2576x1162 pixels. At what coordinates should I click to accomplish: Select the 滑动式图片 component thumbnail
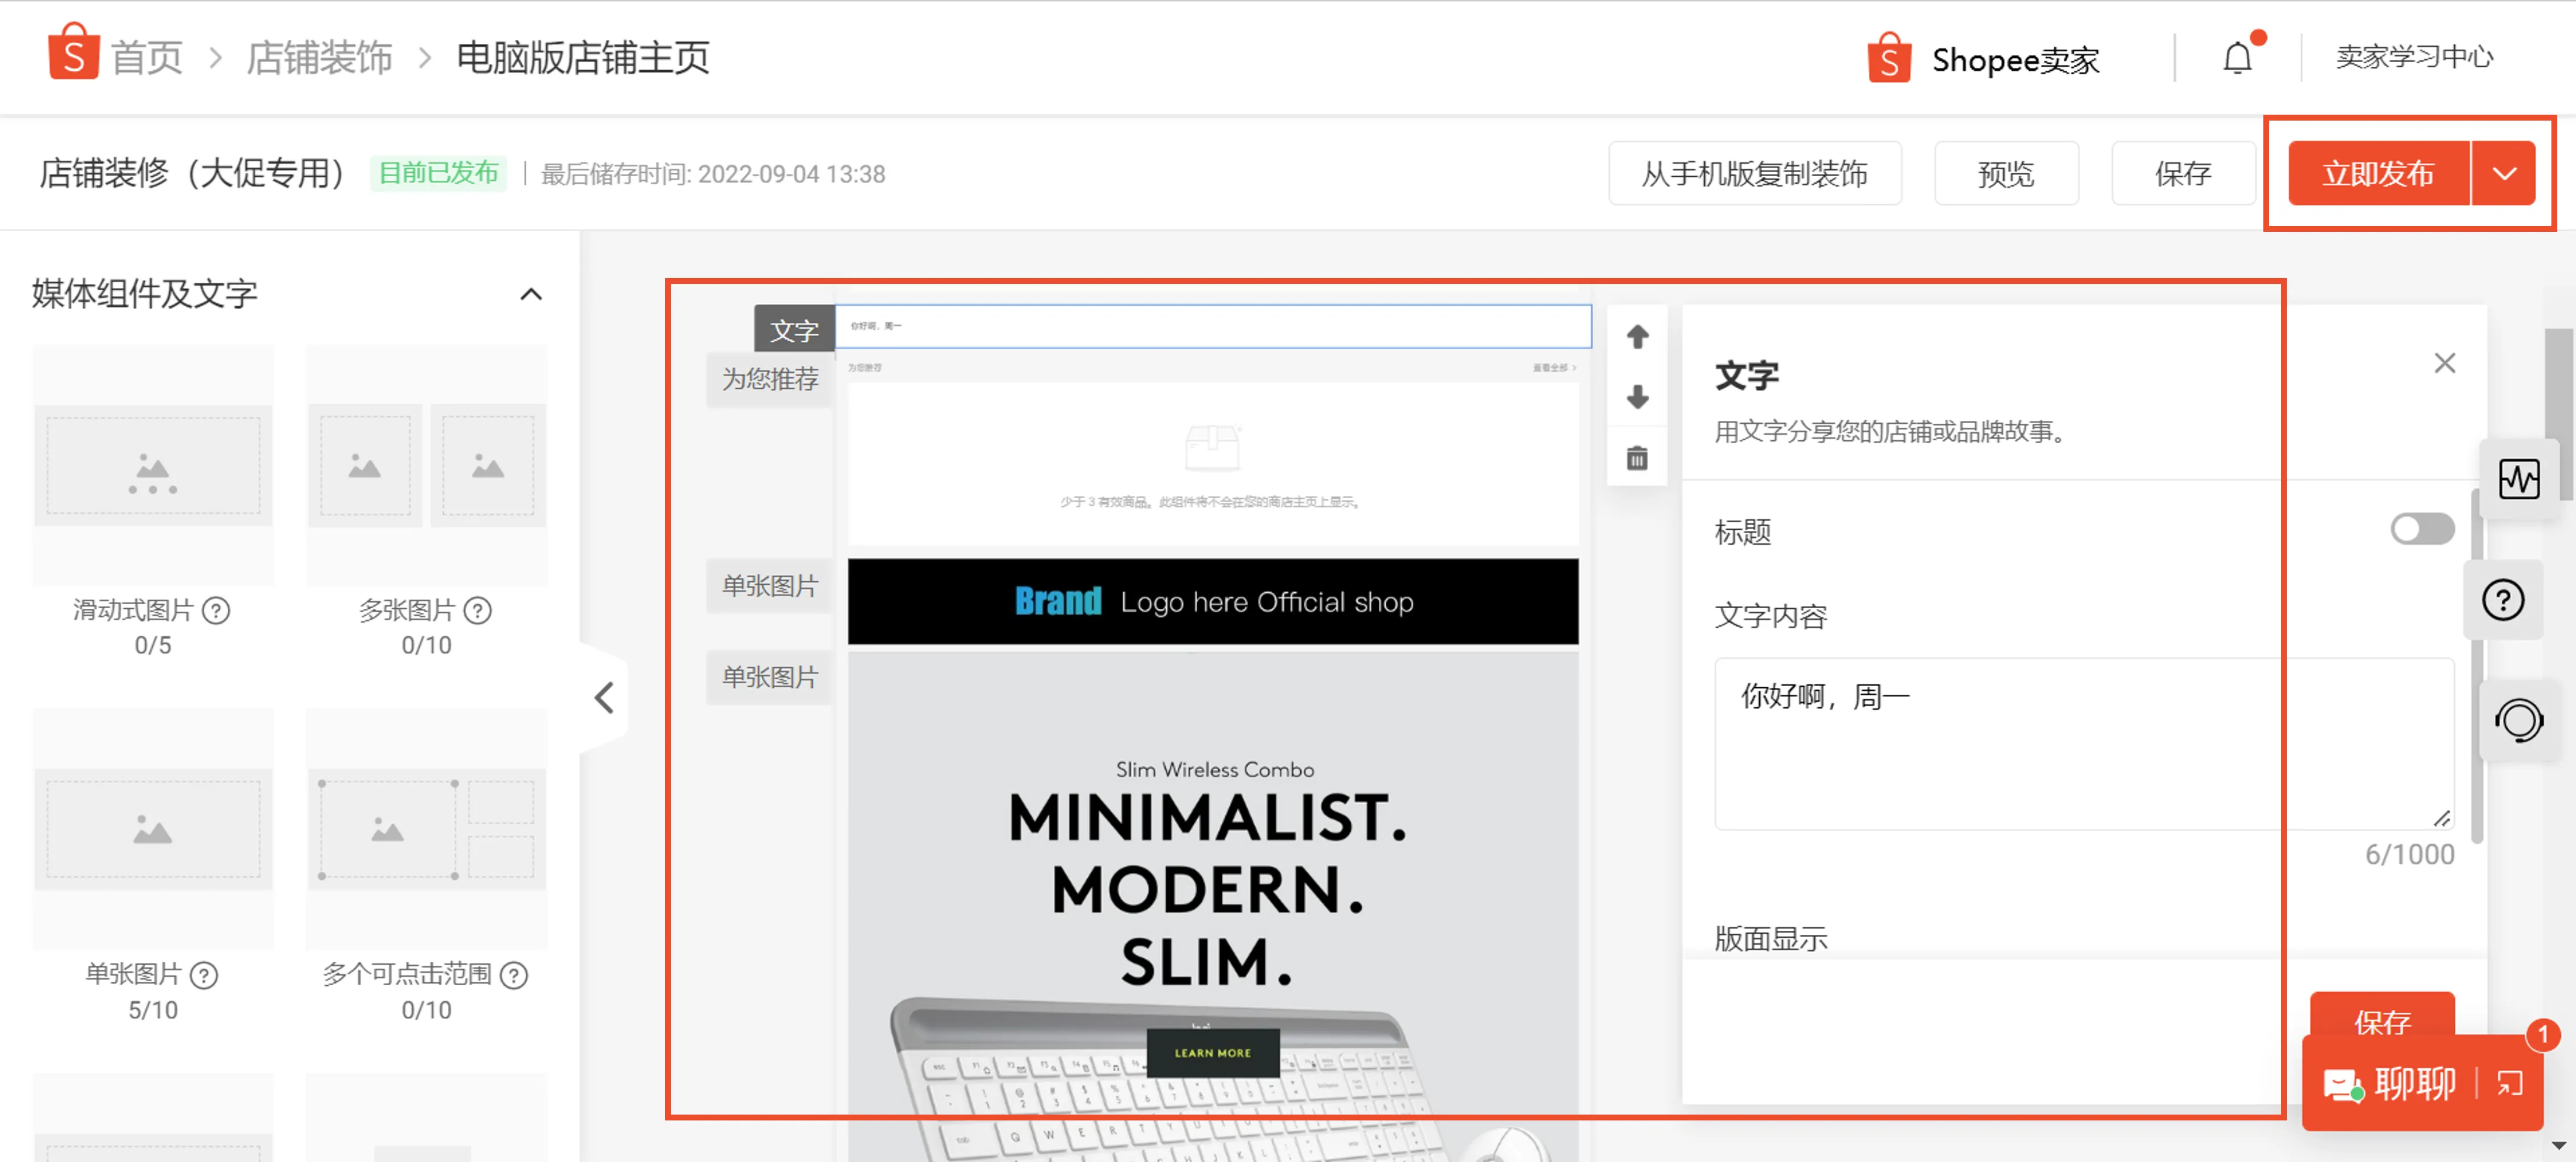point(152,465)
